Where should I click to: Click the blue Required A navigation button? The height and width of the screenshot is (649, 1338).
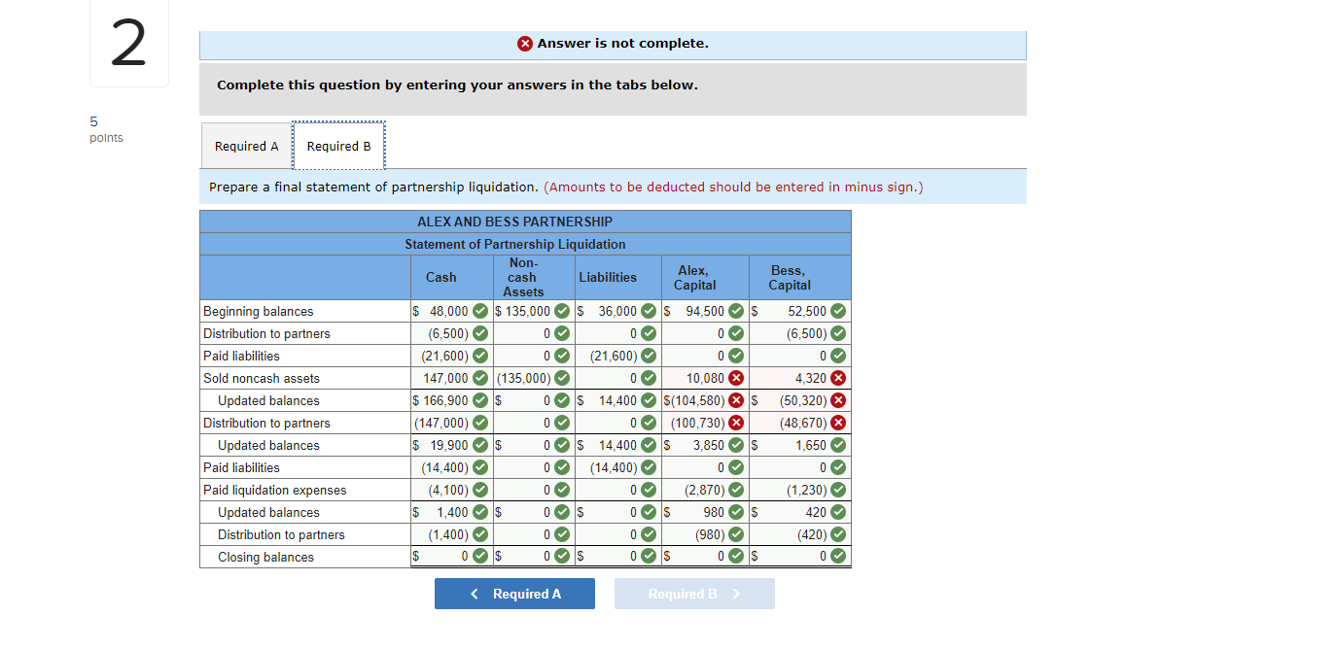point(514,594)
